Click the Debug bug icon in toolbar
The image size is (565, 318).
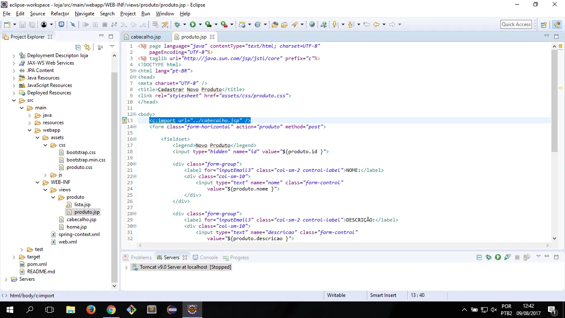[177, 25]
